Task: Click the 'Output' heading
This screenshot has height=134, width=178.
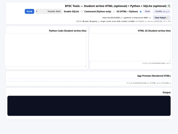Action: point(166,92)
